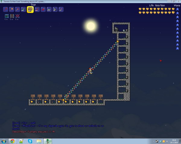Click the first golden life heart

point(140,9)
